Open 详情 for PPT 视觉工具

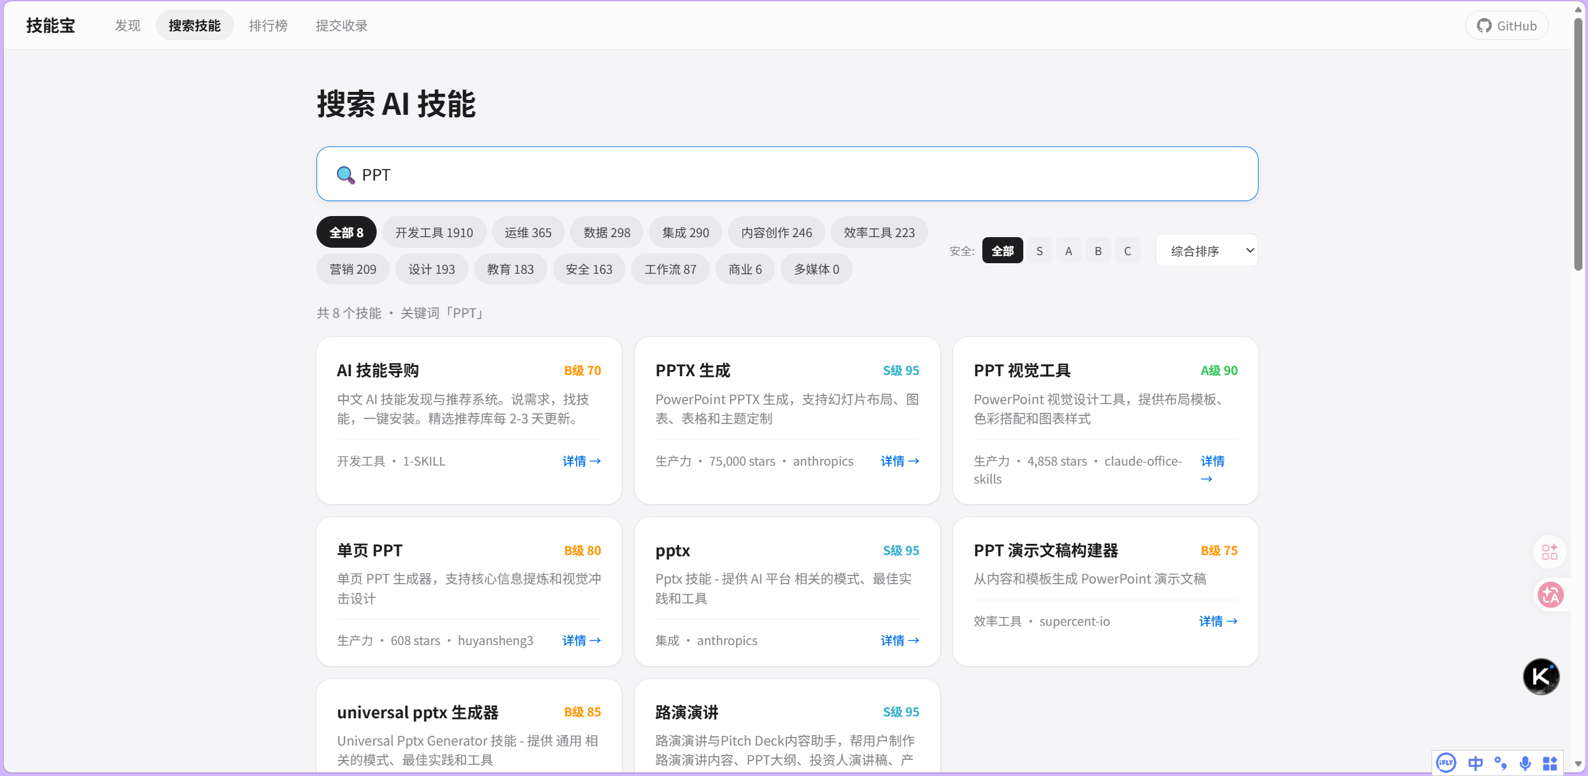[1213, 470]
